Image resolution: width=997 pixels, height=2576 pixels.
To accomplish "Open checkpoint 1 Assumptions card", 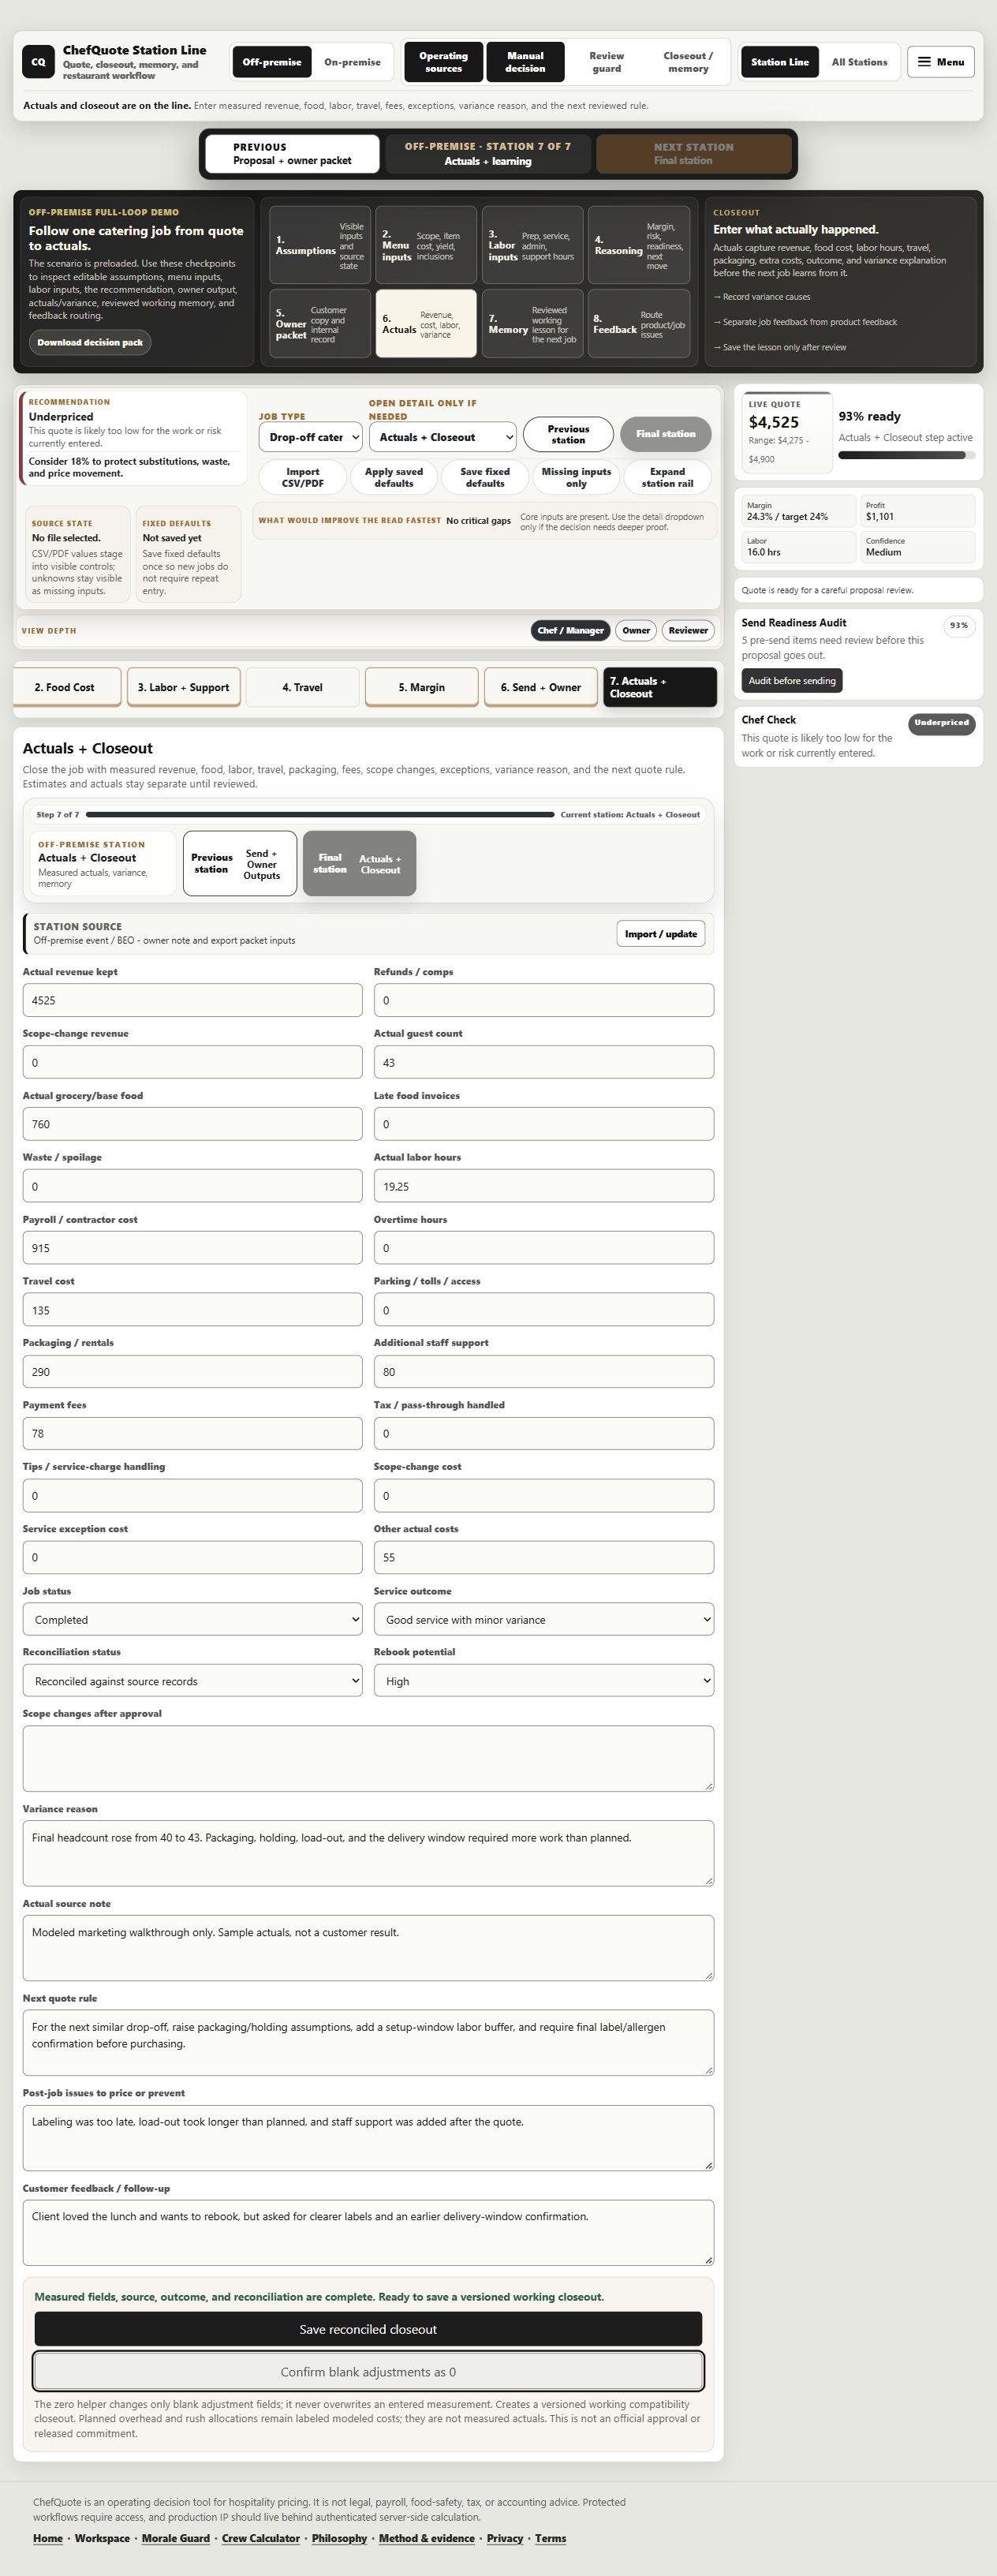I will coord(320,245).
